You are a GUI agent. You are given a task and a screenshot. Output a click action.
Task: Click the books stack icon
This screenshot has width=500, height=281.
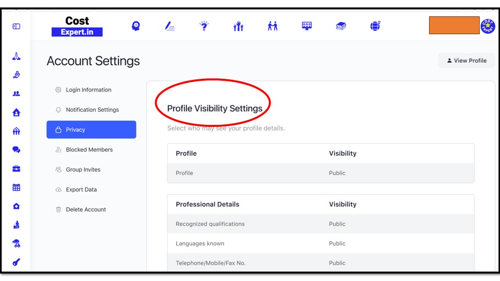[341, 26]
